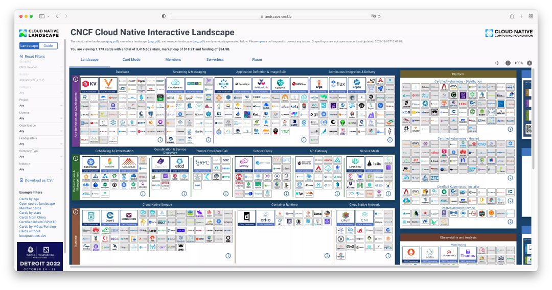Show info for the Database category
This screenshot has width=552, height=290.
point(160,140)
